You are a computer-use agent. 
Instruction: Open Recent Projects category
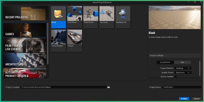(26, 13)
